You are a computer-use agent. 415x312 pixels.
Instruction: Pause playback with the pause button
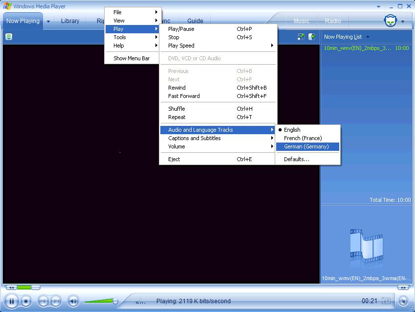[11, 301]
